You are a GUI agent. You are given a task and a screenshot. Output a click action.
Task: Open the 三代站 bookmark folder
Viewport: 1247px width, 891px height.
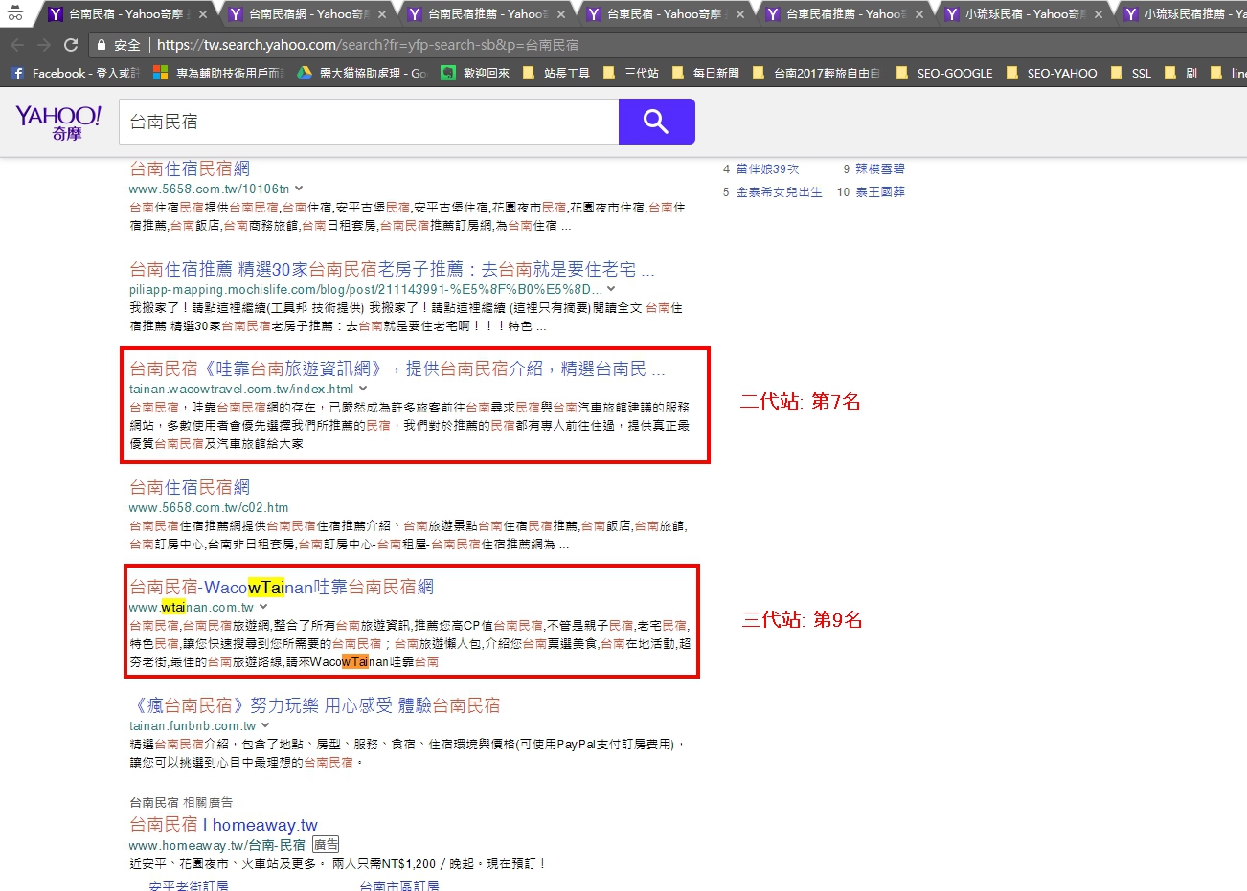(x=631, y=73)
